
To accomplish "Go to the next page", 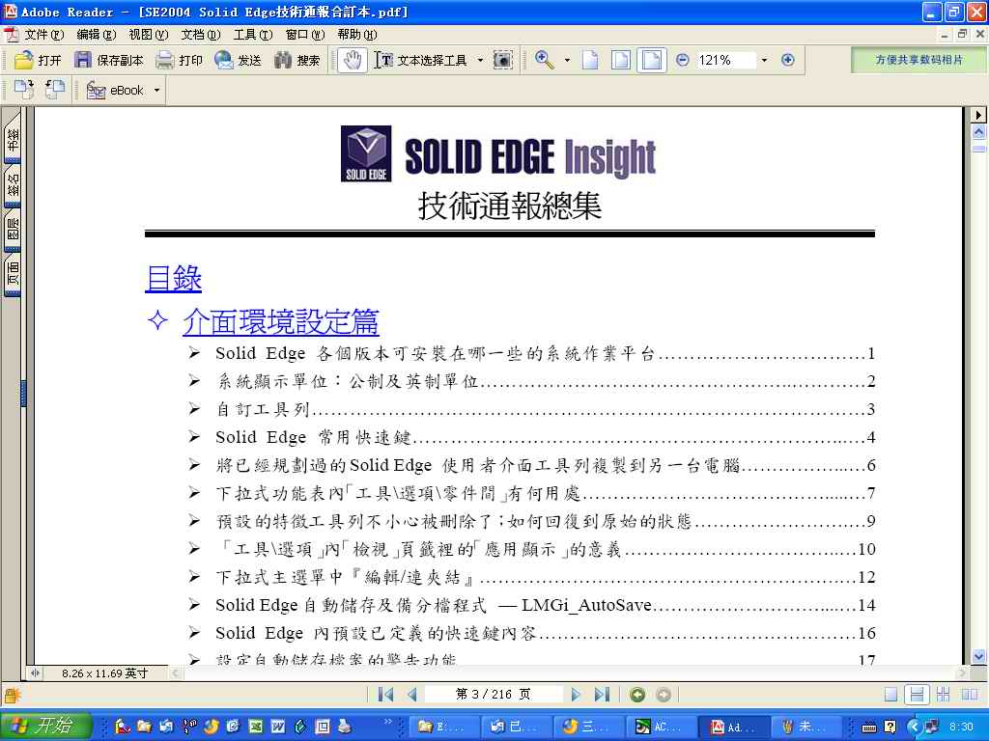I will click(x=576, y=695).
